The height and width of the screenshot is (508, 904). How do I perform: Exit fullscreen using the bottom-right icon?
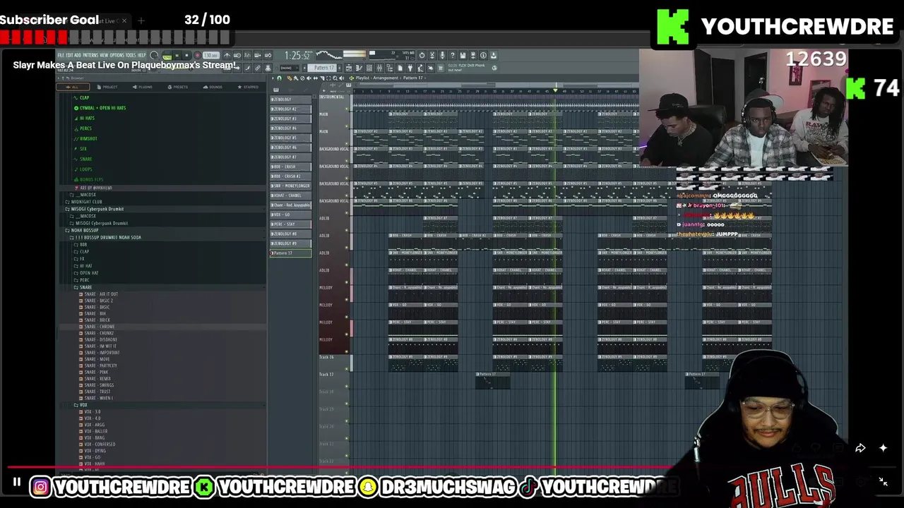pyautogui.click(x=883, y=482)
